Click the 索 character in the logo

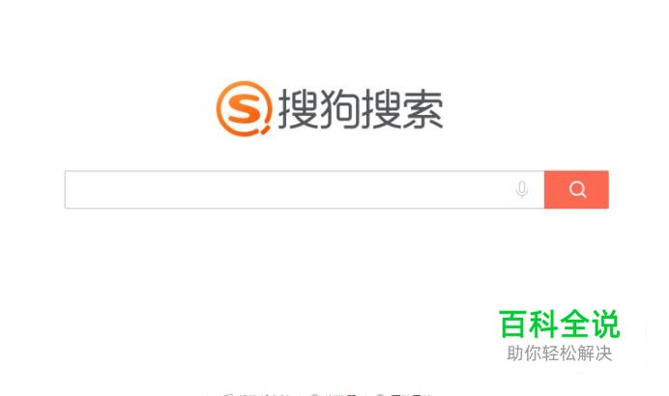tap(423, 109)
